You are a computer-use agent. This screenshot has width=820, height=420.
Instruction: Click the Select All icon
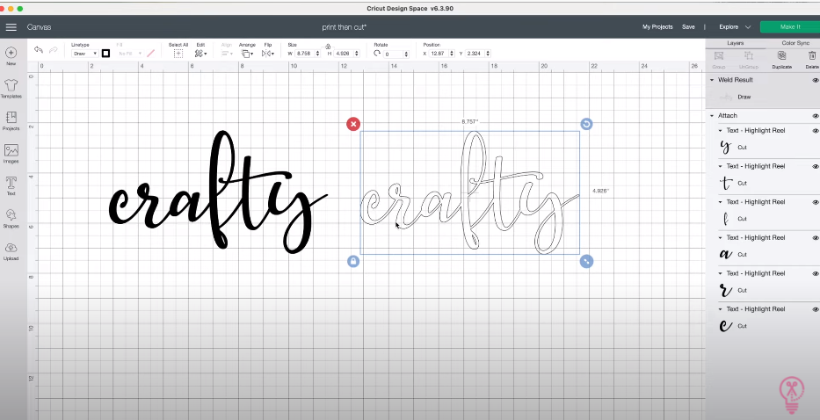click(178, 54)
